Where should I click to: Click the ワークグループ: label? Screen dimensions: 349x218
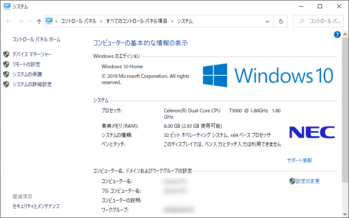(115, 210)
